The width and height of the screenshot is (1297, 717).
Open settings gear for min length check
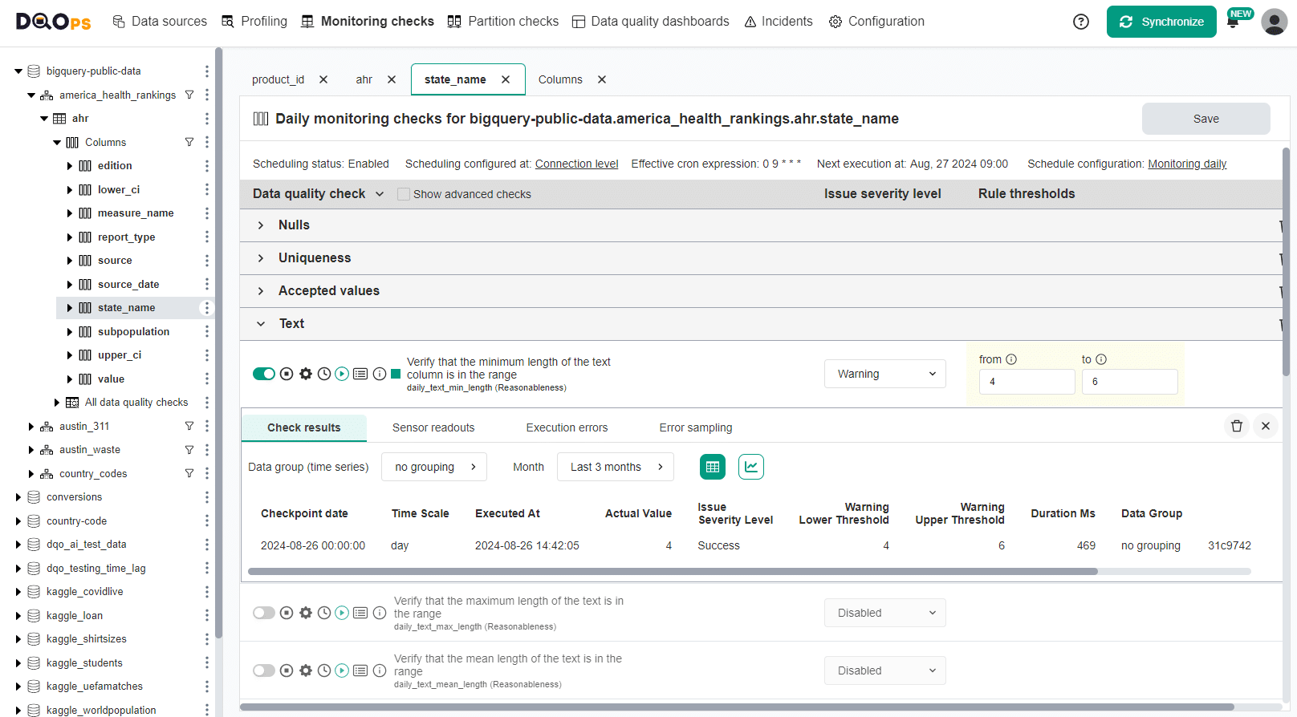click(x=306, y=374)
